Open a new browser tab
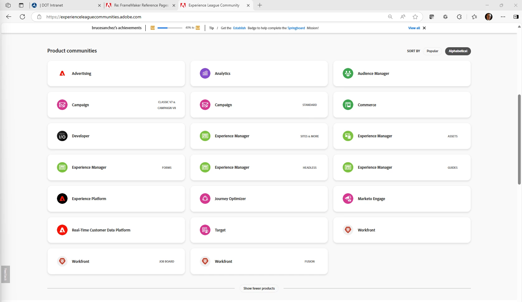Image resolution: width=522 pixels, height=302 pixels. pos(260,5)
